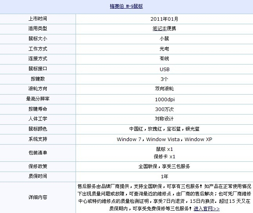This screenshot has height=213, width=253.
Task: Select the 售后服务由品牌厂商提供 paragraph
Action: click(x=164, y=197)
